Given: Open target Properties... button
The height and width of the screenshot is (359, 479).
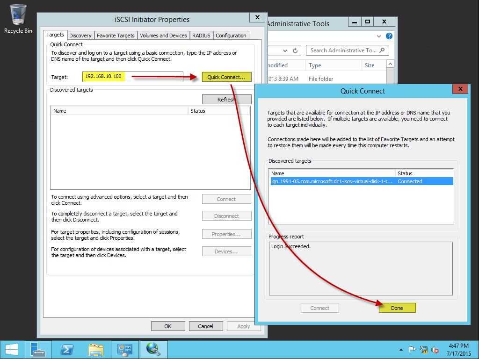Looking at the screenshot, I should pos(226,234).
